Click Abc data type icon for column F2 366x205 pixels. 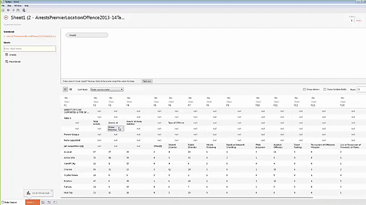coord(95,98)
